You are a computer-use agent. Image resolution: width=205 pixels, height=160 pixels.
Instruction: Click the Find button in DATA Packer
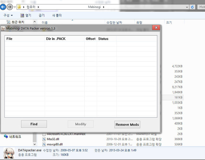click(34, 124)
